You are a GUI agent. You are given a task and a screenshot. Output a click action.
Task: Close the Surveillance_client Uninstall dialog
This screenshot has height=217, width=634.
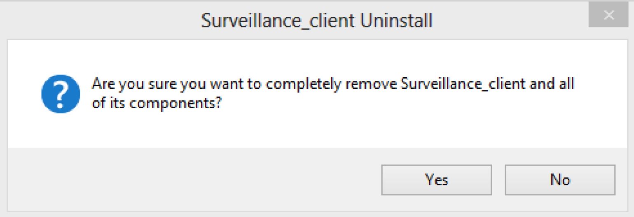[x=609, y=16]
